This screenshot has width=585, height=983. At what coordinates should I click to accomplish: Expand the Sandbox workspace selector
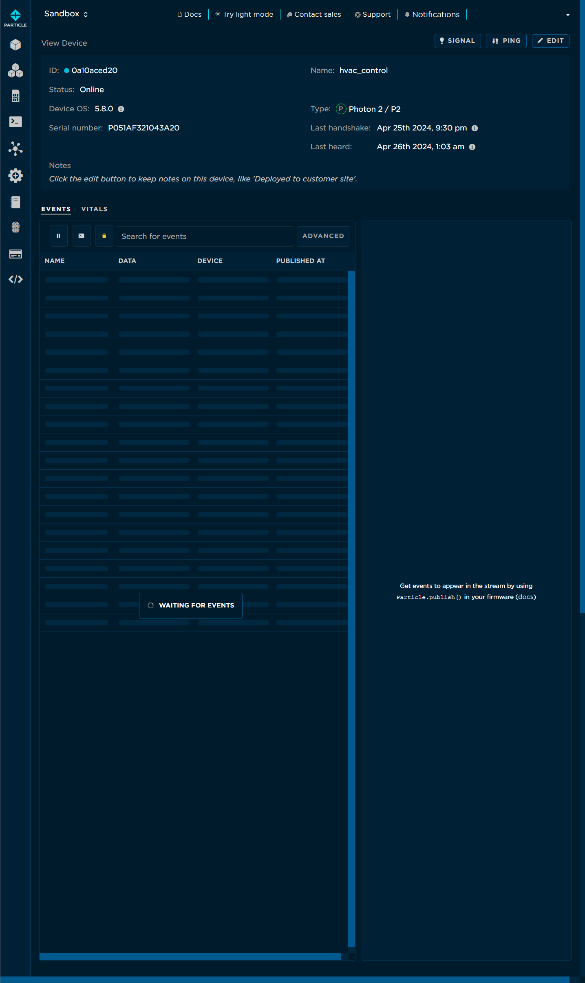pos(66,14)
